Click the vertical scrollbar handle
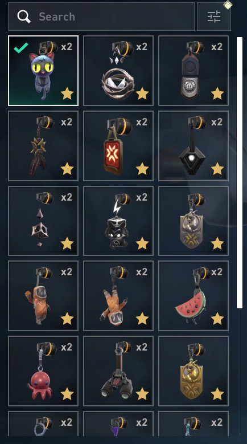Screen dimensions: 247x444 pos(240,173)
